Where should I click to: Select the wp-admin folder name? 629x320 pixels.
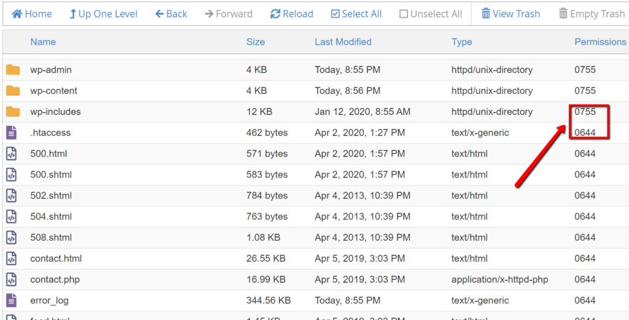pyautogui.click(x=51, y=70)
